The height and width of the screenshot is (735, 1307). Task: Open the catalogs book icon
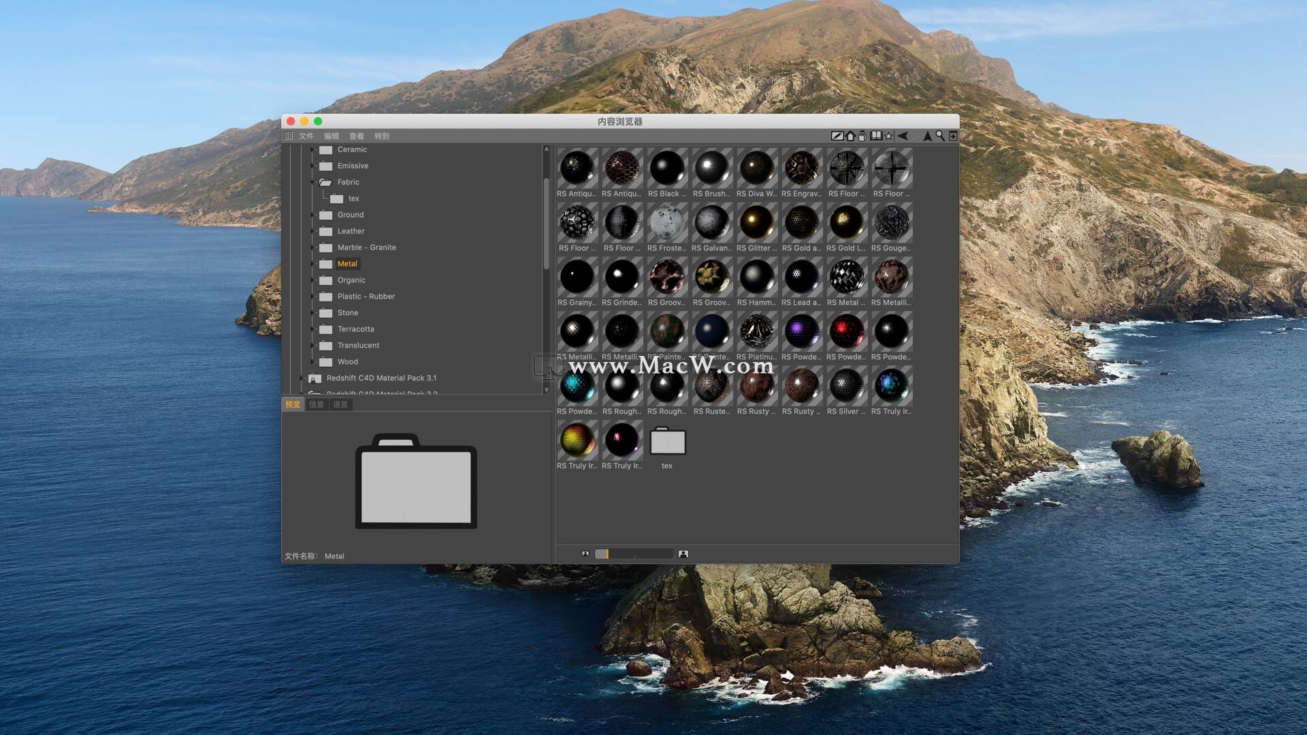876,135
